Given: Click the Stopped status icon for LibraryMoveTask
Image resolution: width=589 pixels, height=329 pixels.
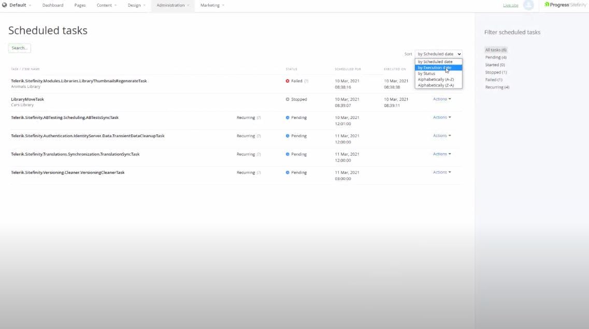Looking at the screenshot, I should [x=286, y=99].
